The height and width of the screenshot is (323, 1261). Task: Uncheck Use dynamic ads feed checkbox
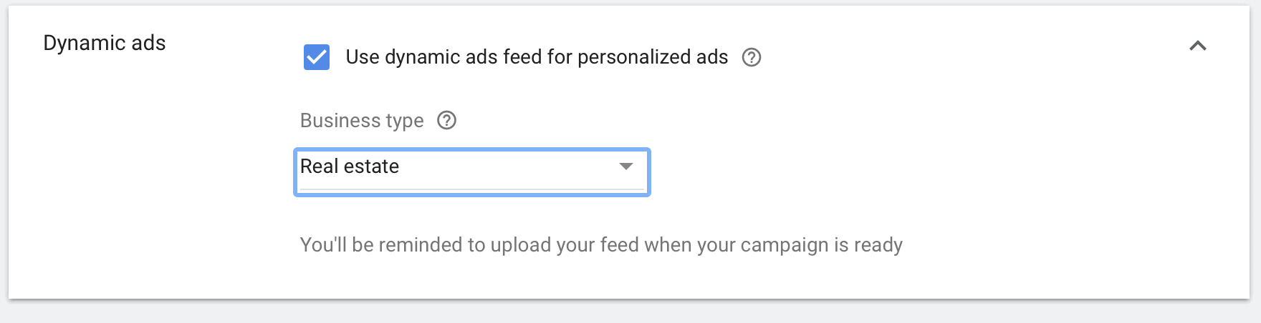point(317,57)
